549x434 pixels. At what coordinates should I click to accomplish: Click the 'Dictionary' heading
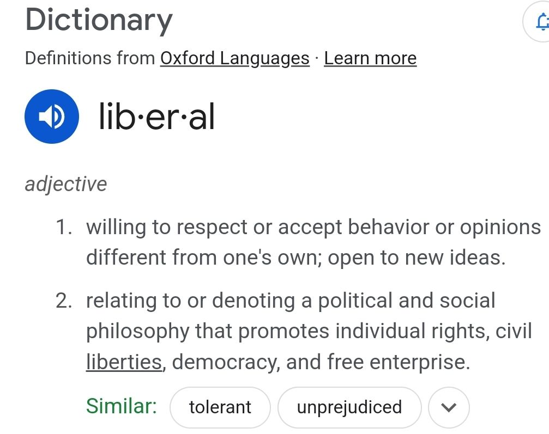pos(99,20)
